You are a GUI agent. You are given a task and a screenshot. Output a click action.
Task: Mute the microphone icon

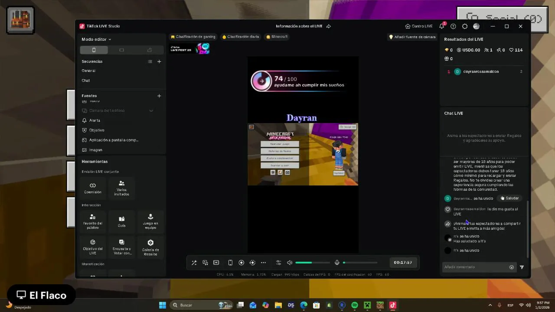pos(337,263)
